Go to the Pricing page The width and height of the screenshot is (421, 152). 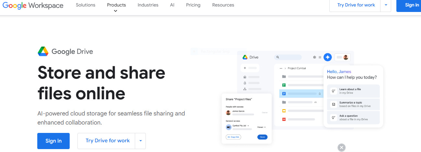coord(193,5)
